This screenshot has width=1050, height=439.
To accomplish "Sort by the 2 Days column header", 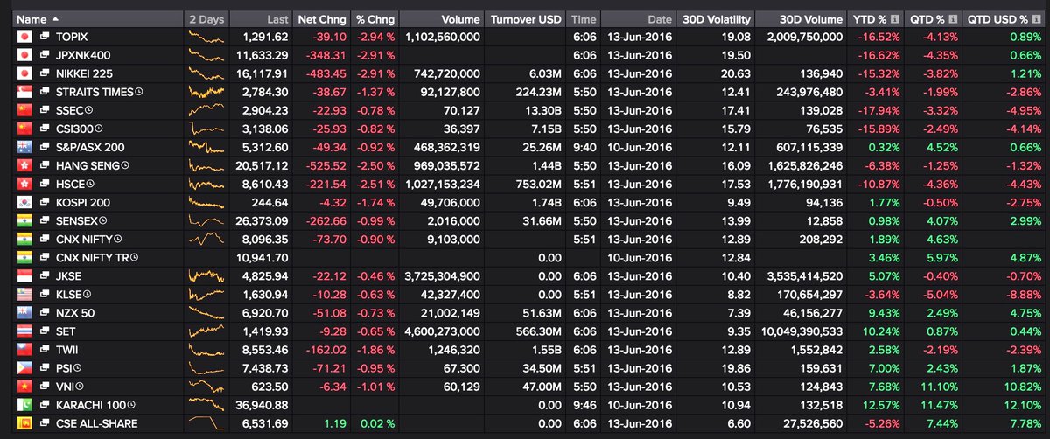I will click(x=206, y=19).
